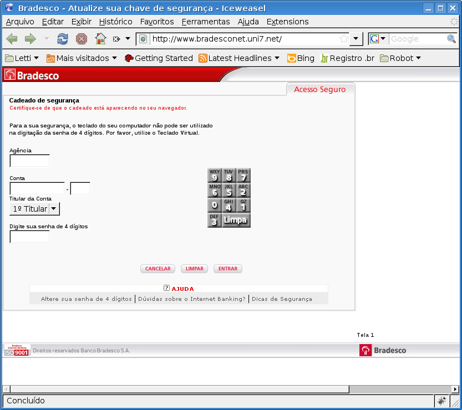
Task: Open the Extensions menu
Action: [x=287, y=22]
